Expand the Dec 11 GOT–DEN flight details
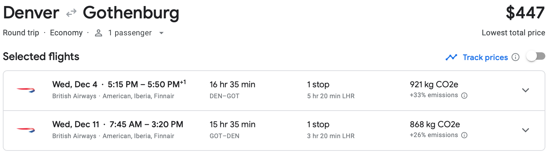Screen dimensions: 551x159 point(526,130)
